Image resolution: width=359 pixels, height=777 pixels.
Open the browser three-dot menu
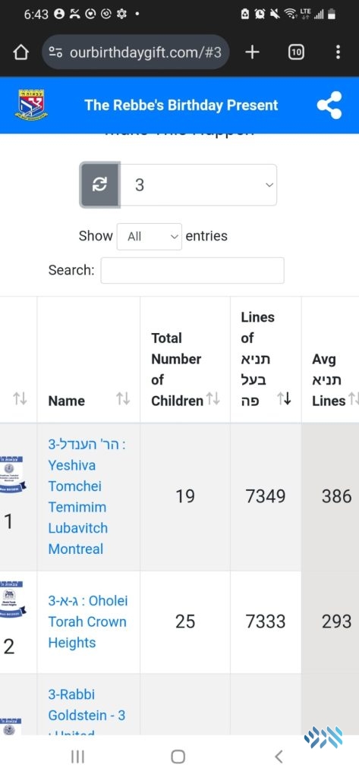click(x=338, y=52)
